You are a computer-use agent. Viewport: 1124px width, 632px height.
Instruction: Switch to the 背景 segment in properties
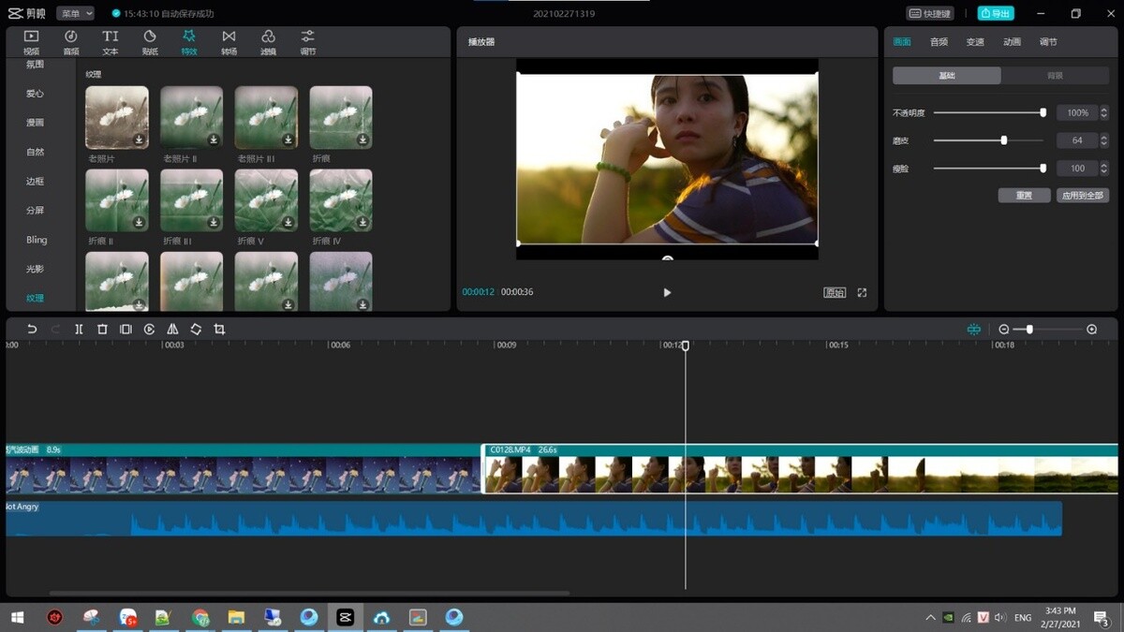(x=1055, y=76)
